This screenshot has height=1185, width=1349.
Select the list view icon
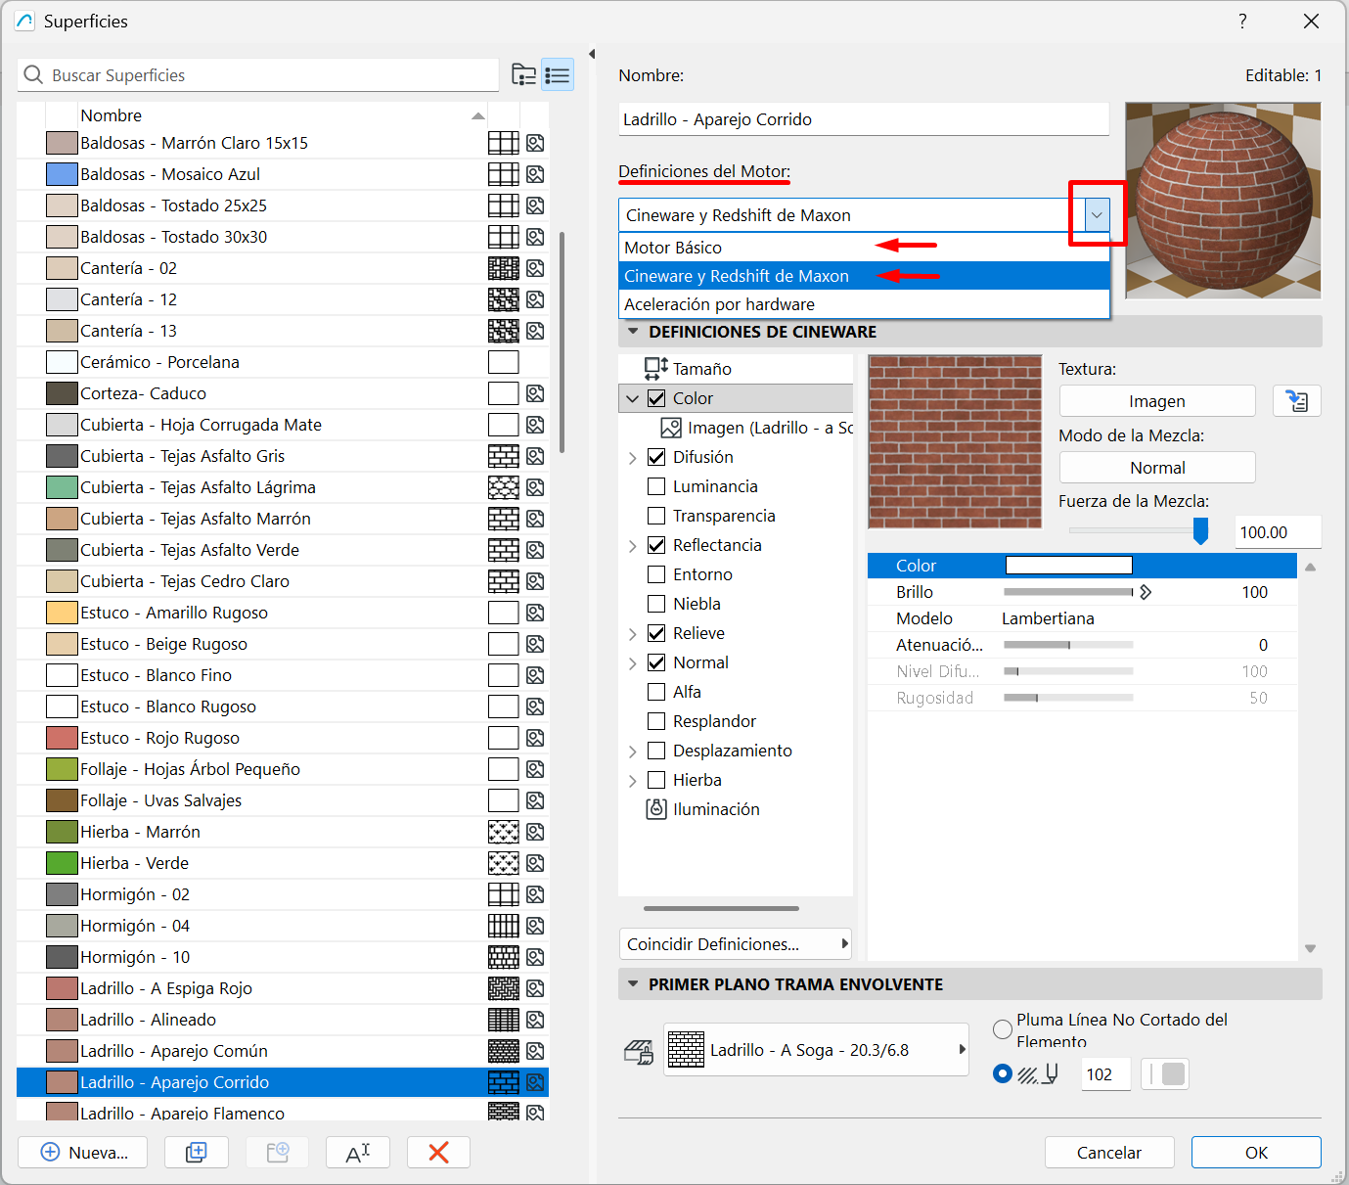(x=558, y=75)
